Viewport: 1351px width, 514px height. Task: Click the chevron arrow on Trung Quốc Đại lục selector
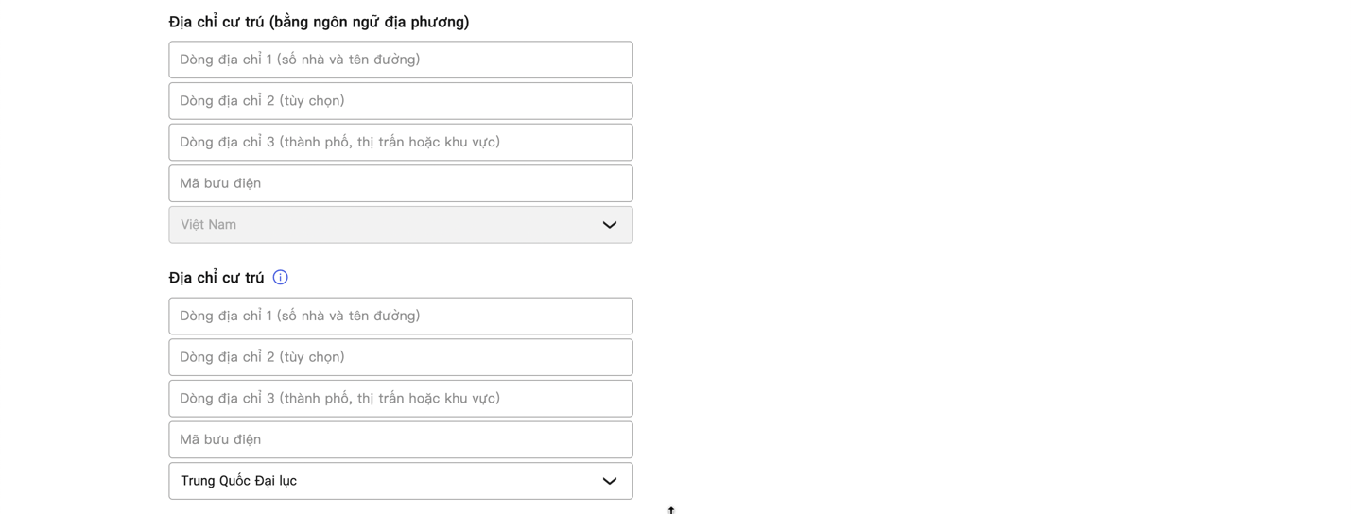pyautogui.click(x=610, y=481)
